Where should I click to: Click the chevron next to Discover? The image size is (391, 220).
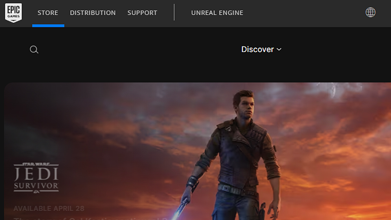click(279, 50)
